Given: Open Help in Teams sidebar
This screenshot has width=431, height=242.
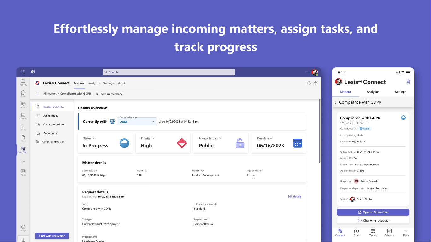Looking at the screenshot, I should 23,228.
